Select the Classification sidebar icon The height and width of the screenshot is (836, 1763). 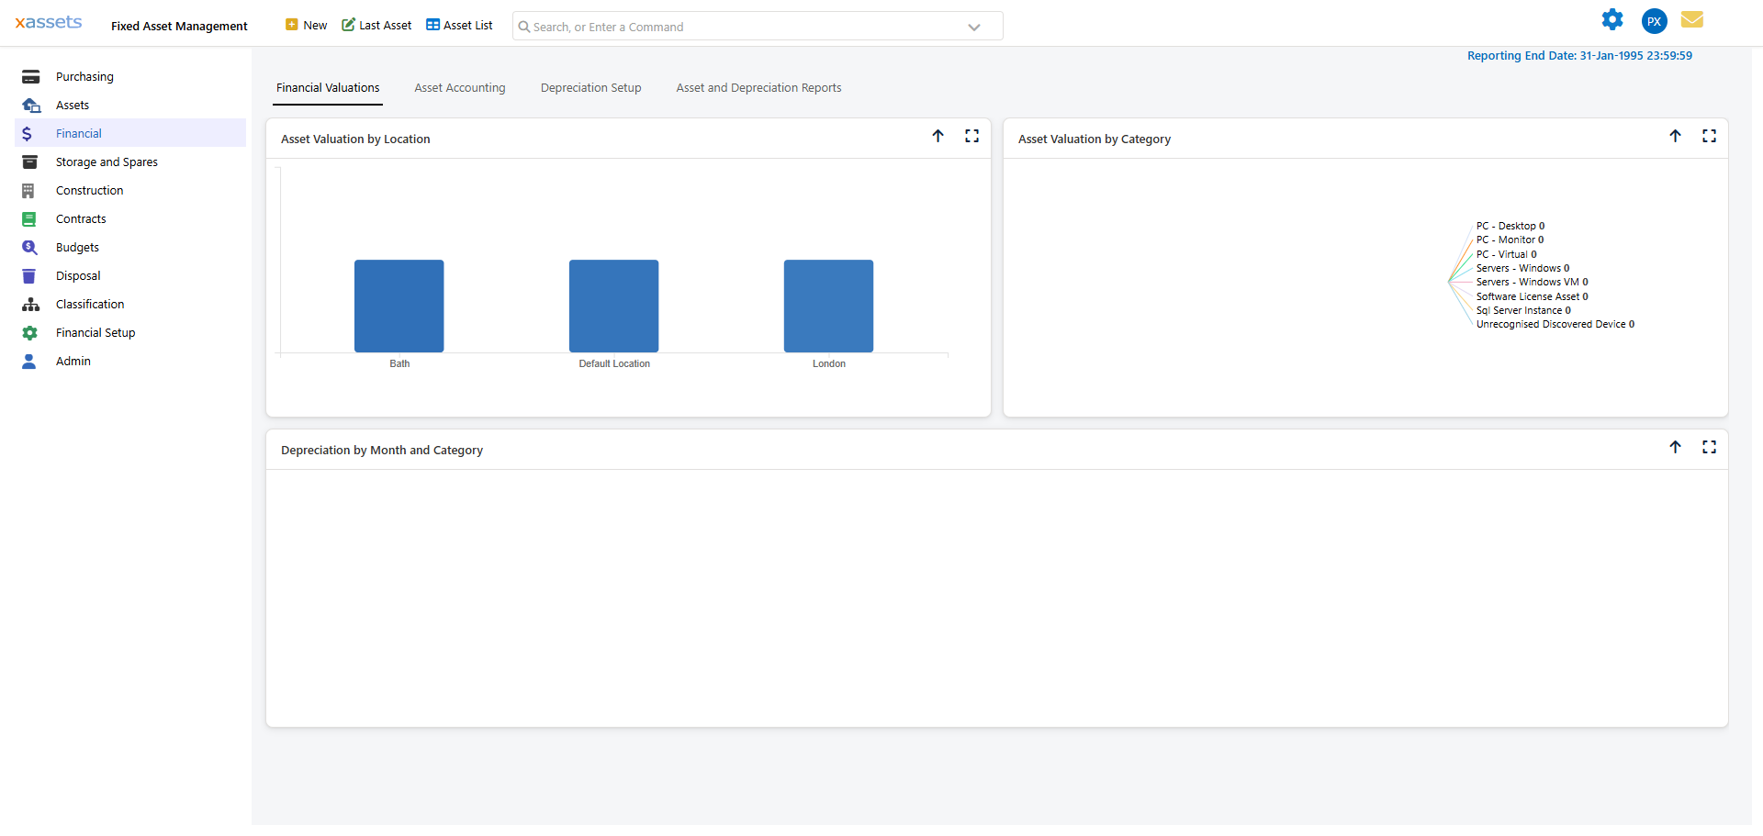30,304
